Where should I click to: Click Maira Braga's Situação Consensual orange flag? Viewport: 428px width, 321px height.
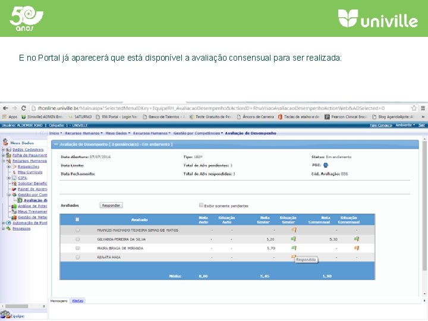(x=357, y=248)
